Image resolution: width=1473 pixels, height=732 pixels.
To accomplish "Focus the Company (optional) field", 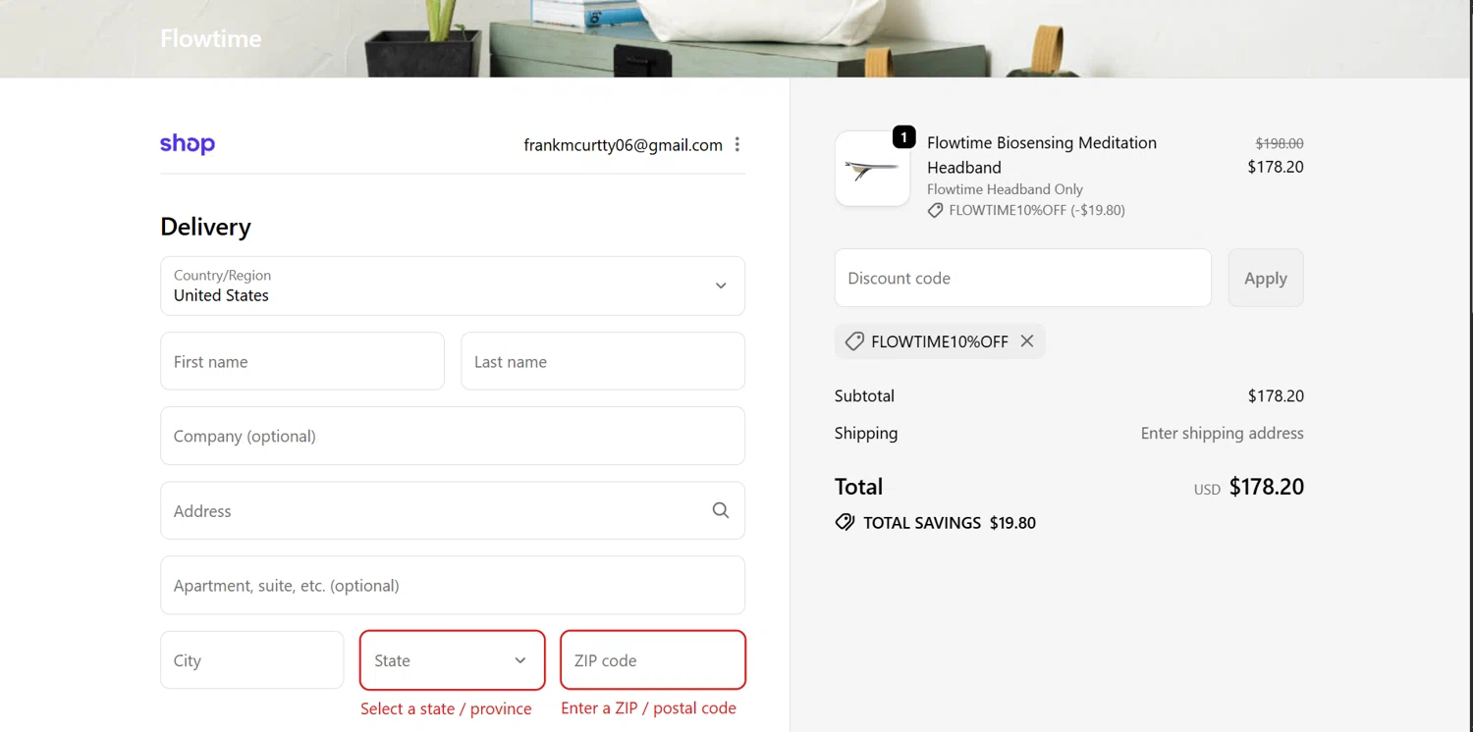I will [453, 436].
